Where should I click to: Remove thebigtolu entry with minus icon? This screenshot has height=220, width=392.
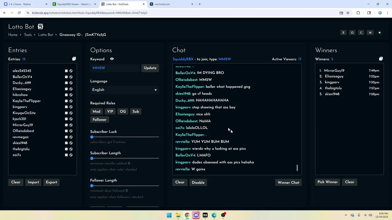coord(66,149)
